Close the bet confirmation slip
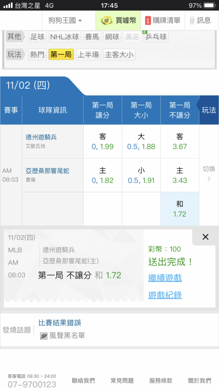The image size is (219, 389). [205, 237]
